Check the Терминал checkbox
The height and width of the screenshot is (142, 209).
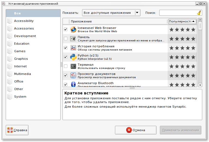65,66
